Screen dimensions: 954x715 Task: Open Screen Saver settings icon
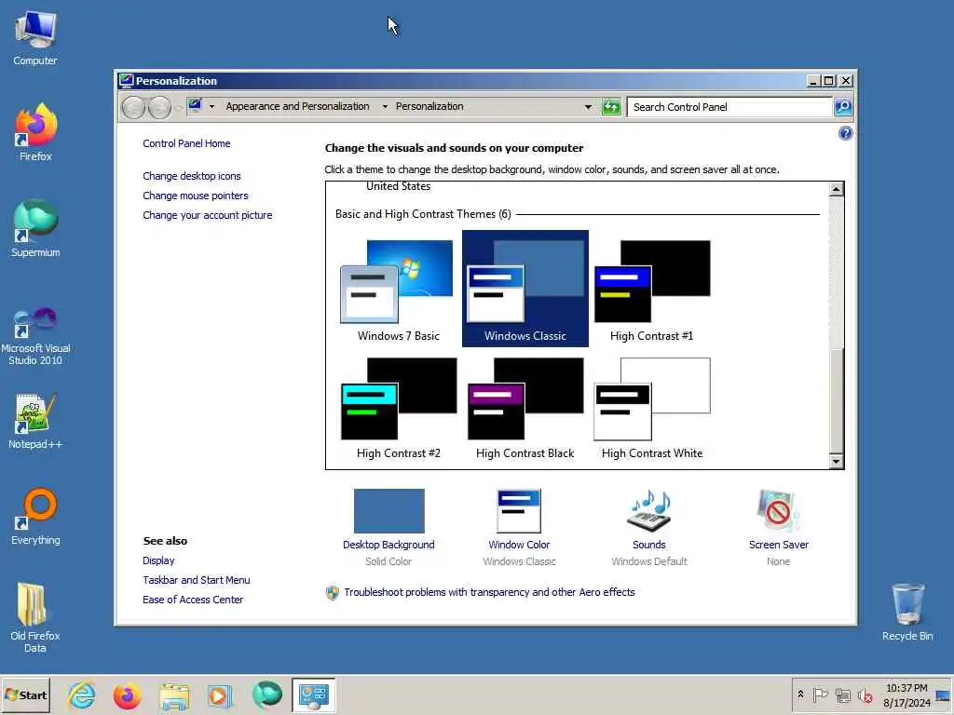[x=778, y=511]
